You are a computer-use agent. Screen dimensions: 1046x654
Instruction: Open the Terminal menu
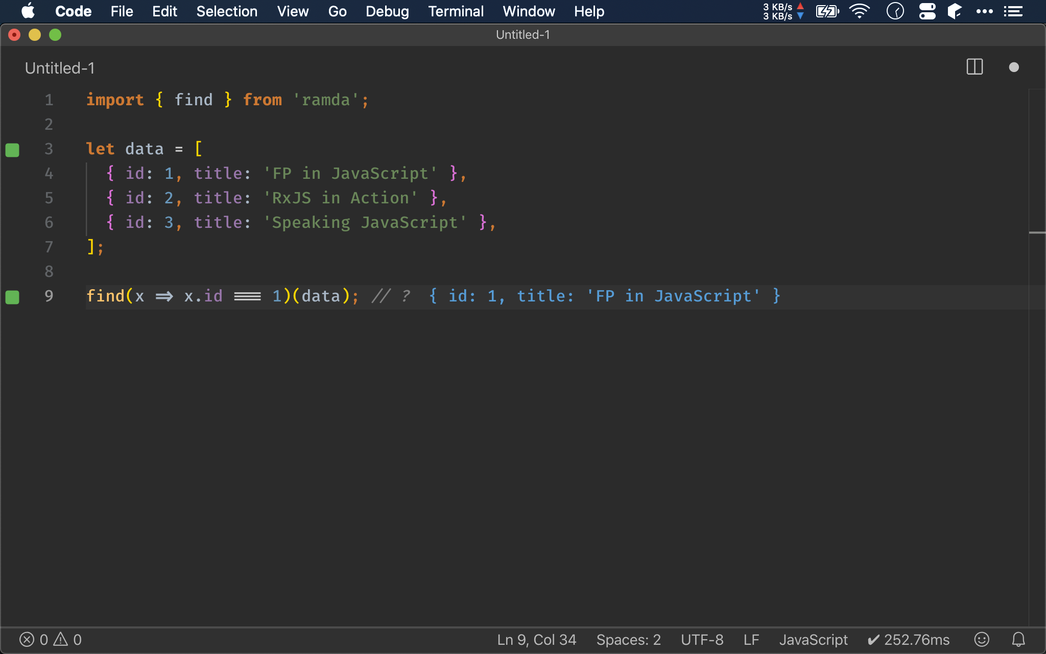pyautogui.click(x=454, y=11)
